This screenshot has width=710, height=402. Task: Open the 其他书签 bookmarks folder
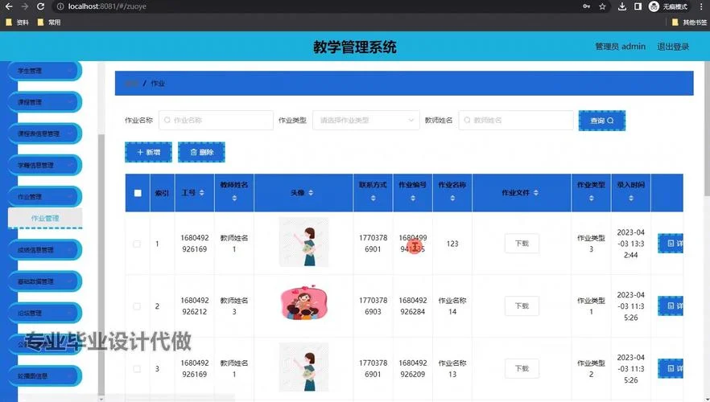coord(690,23)
